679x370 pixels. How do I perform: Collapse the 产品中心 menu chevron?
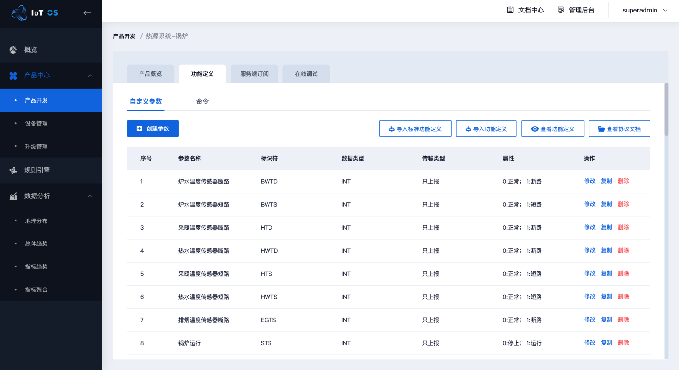pos(90,75)
